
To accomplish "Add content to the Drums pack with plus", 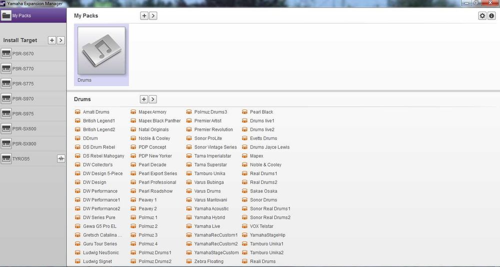I will pos(144,99).
